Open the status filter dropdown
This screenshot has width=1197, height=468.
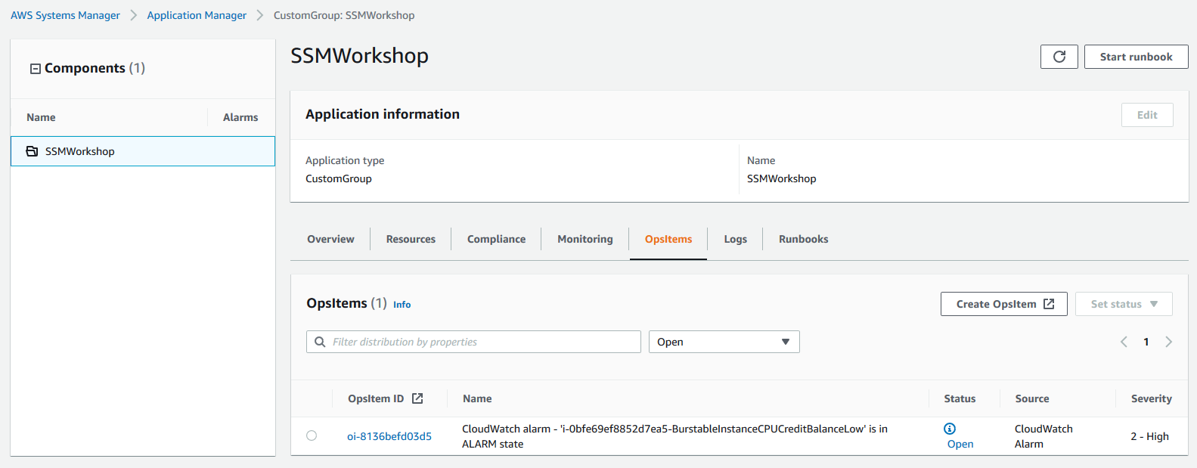pyautogui.click(x=724, y=342)
